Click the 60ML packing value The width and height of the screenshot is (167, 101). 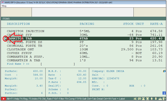[x=84, y=53]
